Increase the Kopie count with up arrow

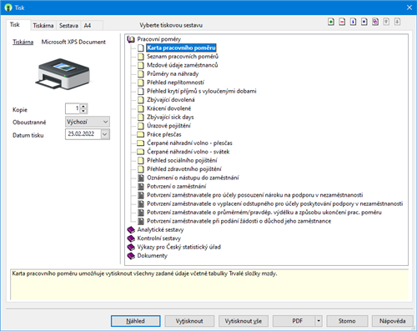point(83,106)
